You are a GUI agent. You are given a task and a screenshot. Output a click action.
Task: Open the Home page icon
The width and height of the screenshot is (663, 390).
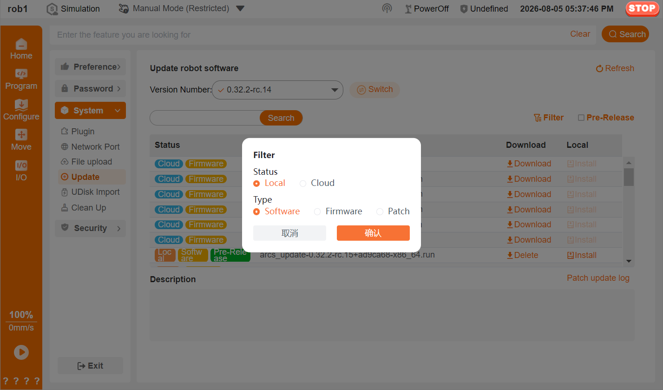[21, 44]
